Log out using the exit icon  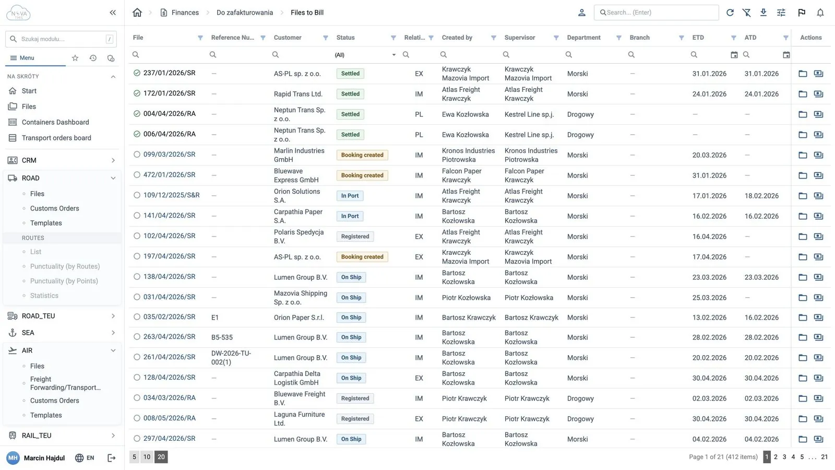click(x=111, y=458)
